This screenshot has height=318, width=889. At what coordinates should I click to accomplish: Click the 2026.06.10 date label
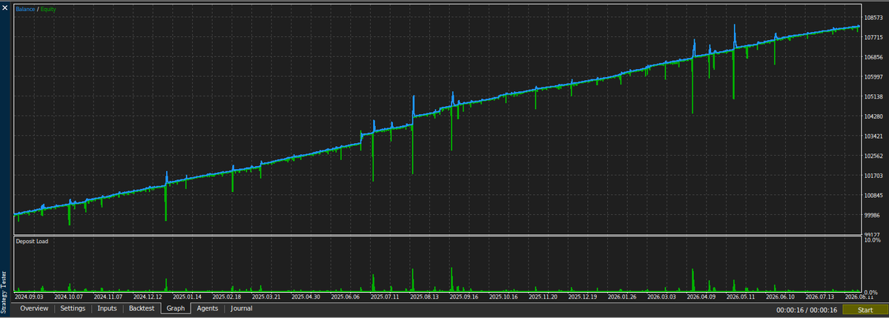pos(780,297)
